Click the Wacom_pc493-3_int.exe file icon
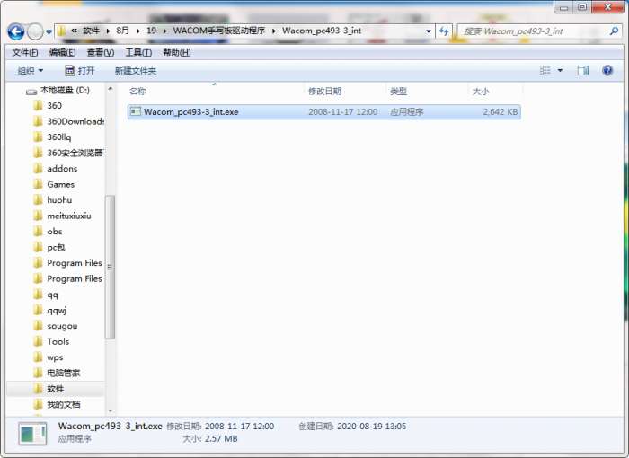Image resolution: width=629 pixels, height=458 pixels. coord(136,111)
